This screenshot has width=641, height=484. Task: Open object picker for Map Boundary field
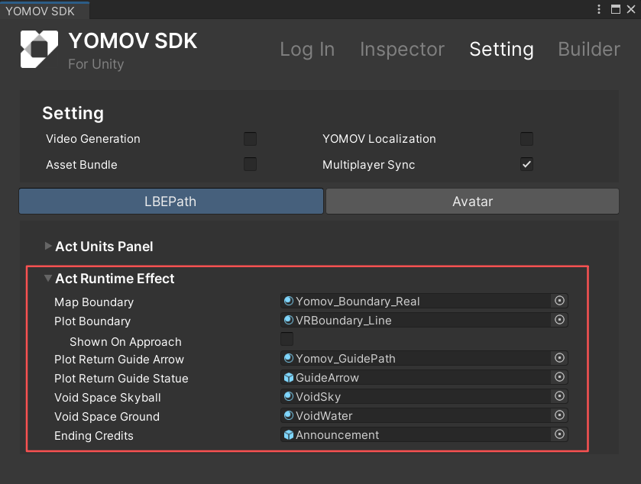pyautogui.click(x=559, y=301)
